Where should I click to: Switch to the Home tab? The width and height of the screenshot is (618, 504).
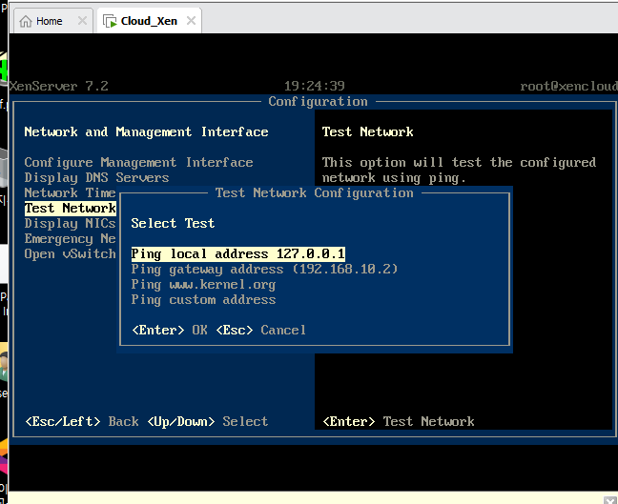point(53,20)
